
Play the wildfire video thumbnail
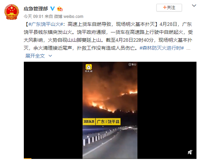pyautogui.click(x=110, y=110)
